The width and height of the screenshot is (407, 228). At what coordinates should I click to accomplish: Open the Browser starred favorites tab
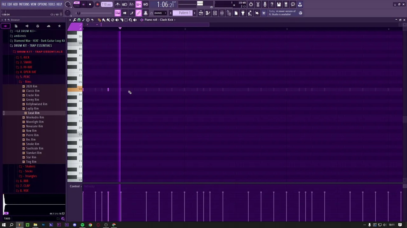coord(59,26)
